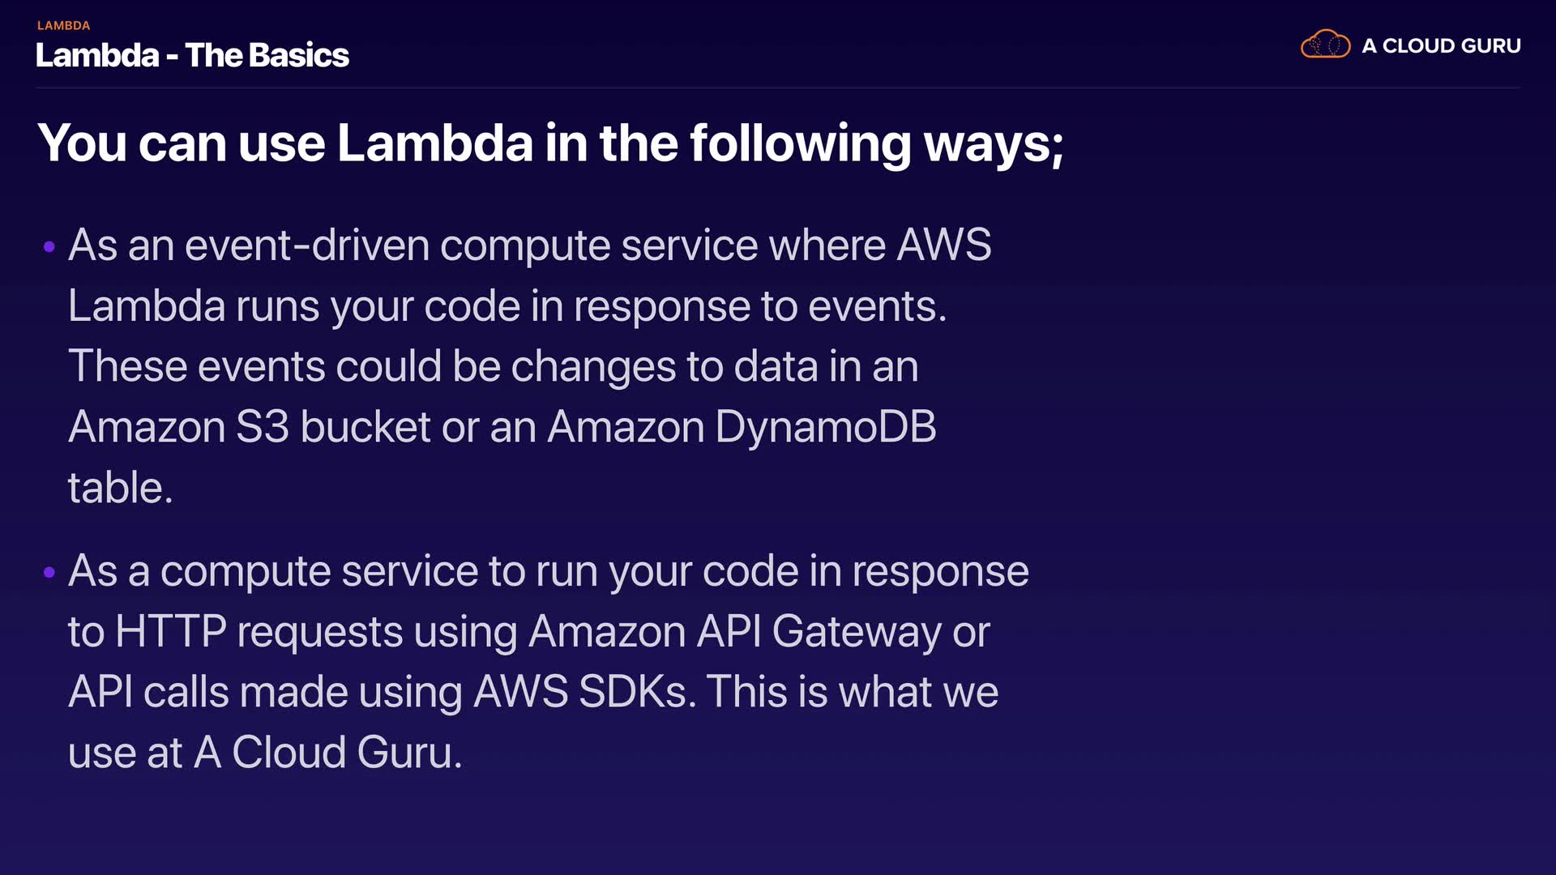Click the small orange "LAMBDA" section label
1556x875 pixels.
click(63, 26)
